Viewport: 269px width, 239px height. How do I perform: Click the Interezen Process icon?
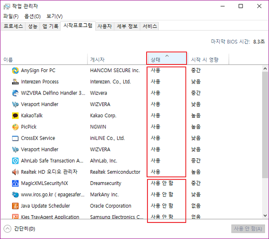click(x=15, y=81)
